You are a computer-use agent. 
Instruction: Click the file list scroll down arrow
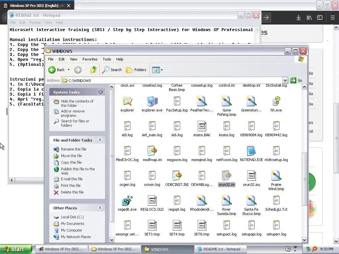[x=305, y=240]
